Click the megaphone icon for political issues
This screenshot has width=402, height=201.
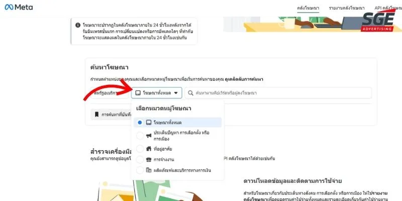[x=149, y=136]
